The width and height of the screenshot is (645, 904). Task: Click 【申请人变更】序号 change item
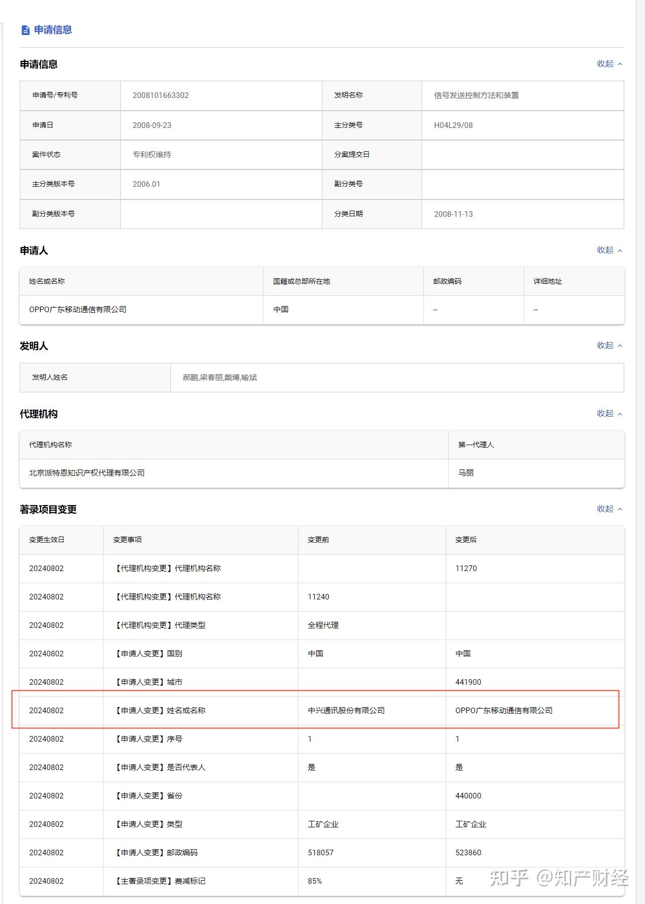(x=148, y=739)
